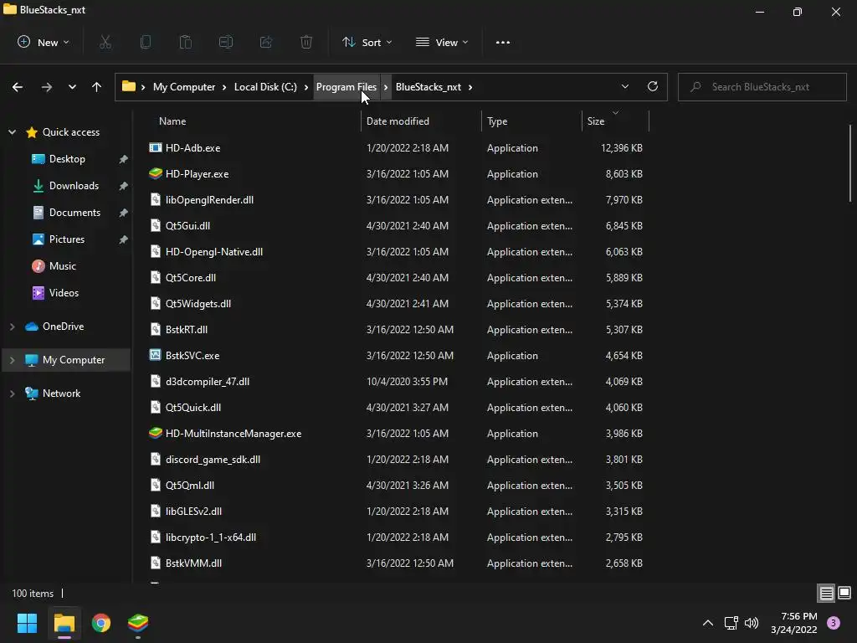Expand the Network tree node
This screenshot has width=857, height=643.
[x=12, y=394]
